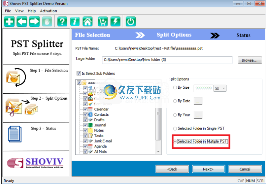Click the Cancel button
This screenshot has height=184, width=266.
tap(245, 169)
